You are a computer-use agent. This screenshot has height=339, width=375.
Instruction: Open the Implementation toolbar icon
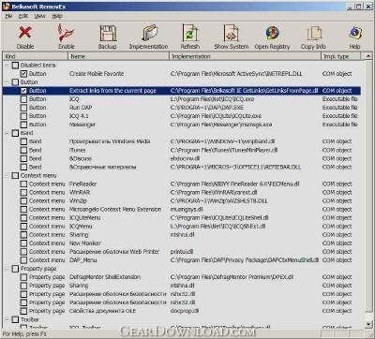click(x=149, y=33)
